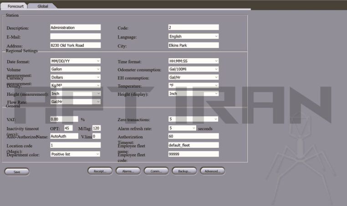Screen dimensions: 347x206
Task: Open the Volume measurement dropdown
Action: [x=75, y=69]
